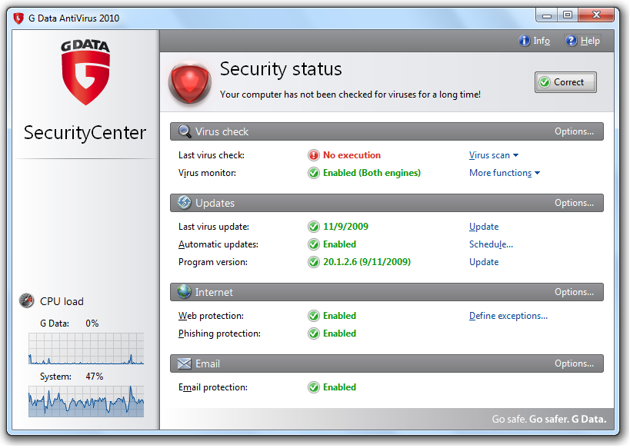Image resolution: width=630 pixels, height=448 pixels.
Task: Open Options for the Email section
Action: click(574, 363)
